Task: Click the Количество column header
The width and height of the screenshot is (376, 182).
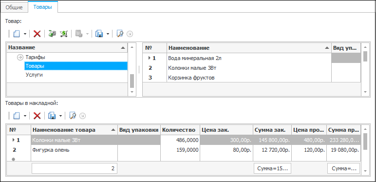Action: [x=180, y=130]
